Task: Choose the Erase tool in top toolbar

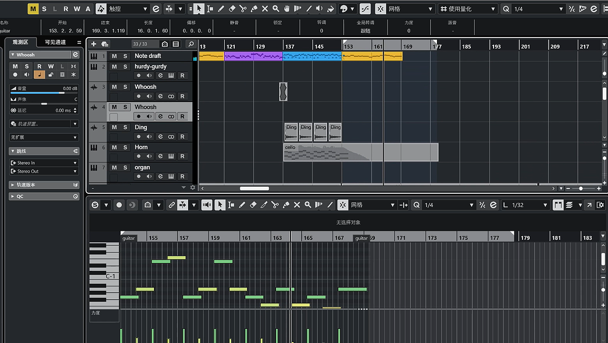Action: [x=232, y=9]
